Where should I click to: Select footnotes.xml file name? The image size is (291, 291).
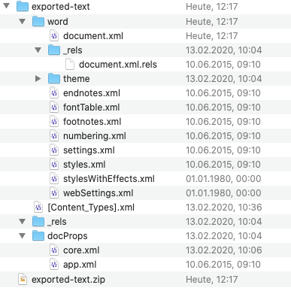(x=92, y=122)
